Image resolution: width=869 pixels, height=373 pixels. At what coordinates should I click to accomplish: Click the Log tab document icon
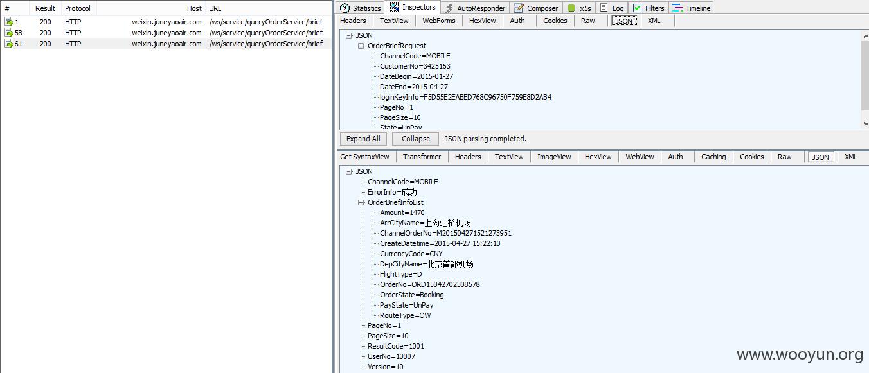pos(604,8)
